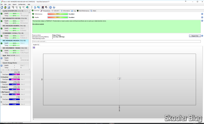Image resolution: width=204 pixels, height=124 pixels.
Task: Click the save icon above the health graph
Action: click(34, 48)
